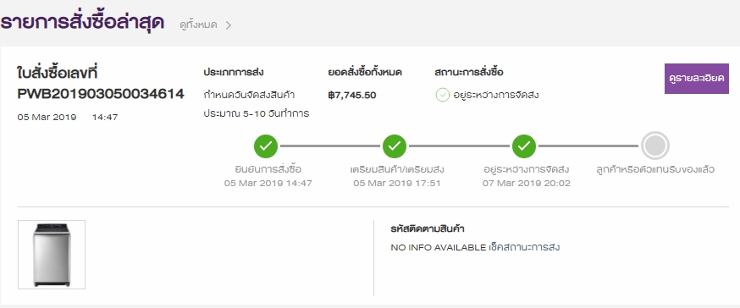This screenshot has height=308, width=740.
Task: Click chevron arrow next to ดูทั้งหมด
Action: (x=229, y=25)
